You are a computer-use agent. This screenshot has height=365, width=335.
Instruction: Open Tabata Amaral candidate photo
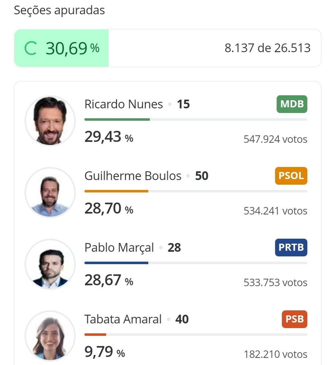coord(50,336)
